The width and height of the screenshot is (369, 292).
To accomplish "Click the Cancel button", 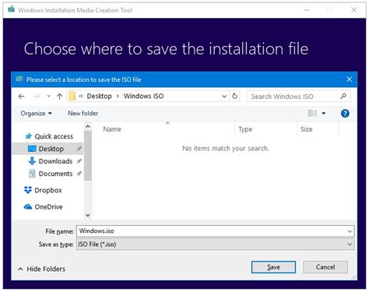I will click(x=325, y=267).
